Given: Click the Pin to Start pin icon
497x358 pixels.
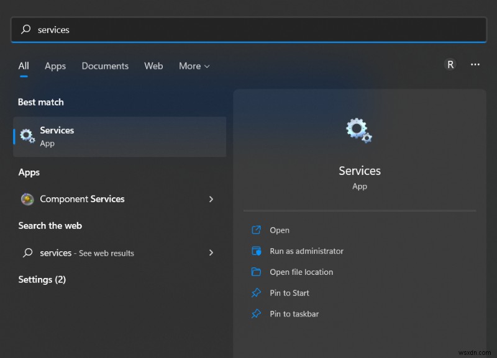Looking at the screenshot, I should [257, 293].
